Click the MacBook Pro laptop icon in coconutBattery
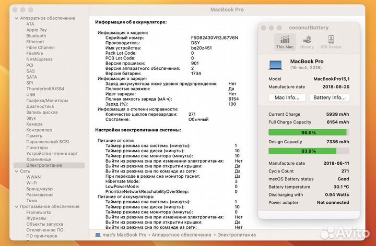 (276, 65)
